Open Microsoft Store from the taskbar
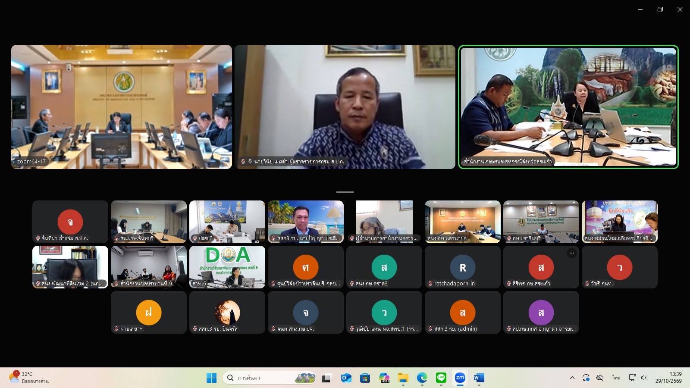The width and height of the screenshot is (690, 388). point(365,378)
